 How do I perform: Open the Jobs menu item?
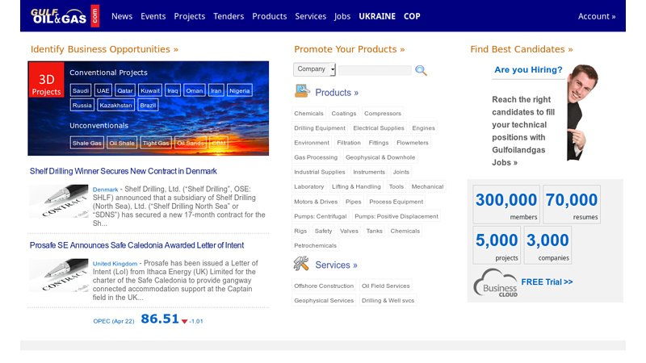click(x=342, y=16)
